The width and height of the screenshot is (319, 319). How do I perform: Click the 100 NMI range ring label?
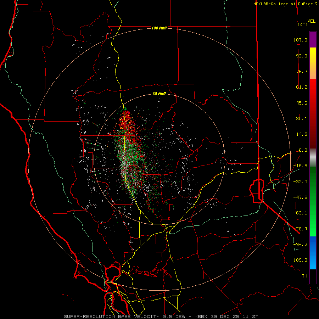159,28
